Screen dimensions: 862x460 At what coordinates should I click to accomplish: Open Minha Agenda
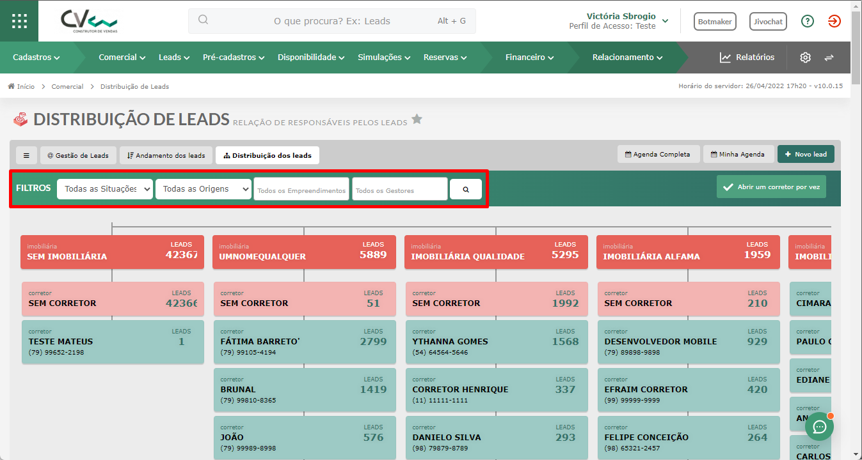click(x=737, y=154)
